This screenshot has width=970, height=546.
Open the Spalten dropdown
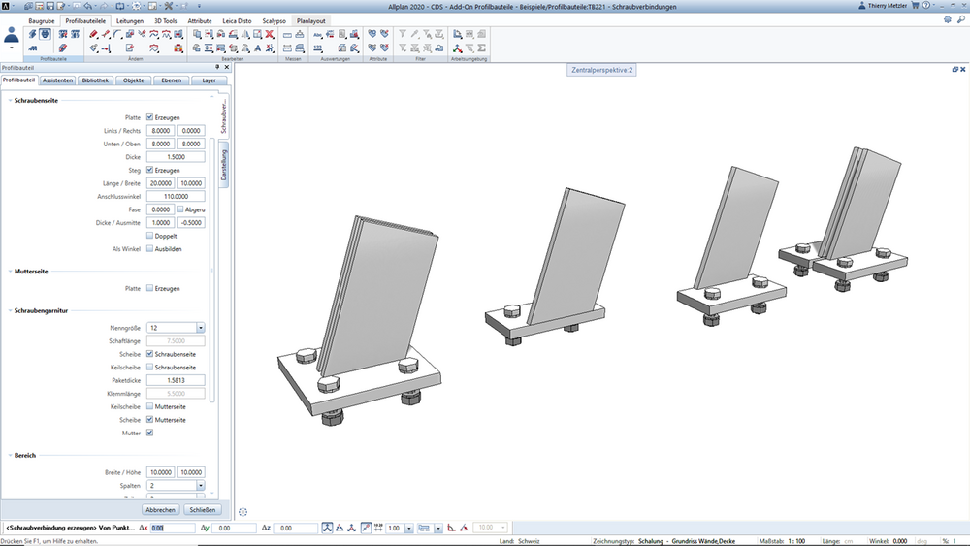tap(201, 486)
